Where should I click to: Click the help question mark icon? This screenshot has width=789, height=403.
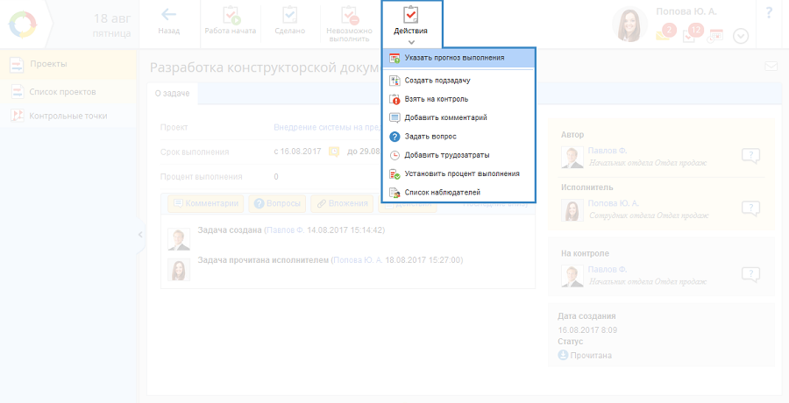pyautogui.click(x=769, y=13)
